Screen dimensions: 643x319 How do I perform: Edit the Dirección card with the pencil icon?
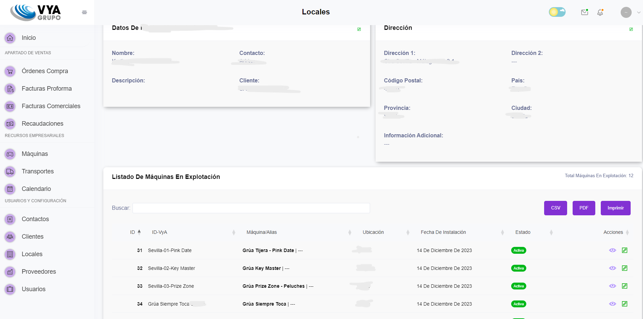tap(631, 29)
